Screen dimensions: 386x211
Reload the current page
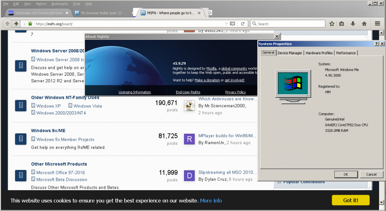click(x=244, y=24)
